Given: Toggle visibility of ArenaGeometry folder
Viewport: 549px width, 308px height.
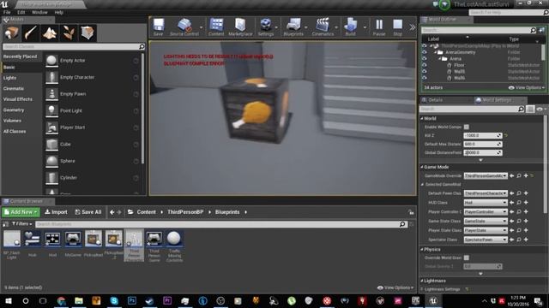Looking at the screenshot, I should [425, 52].
